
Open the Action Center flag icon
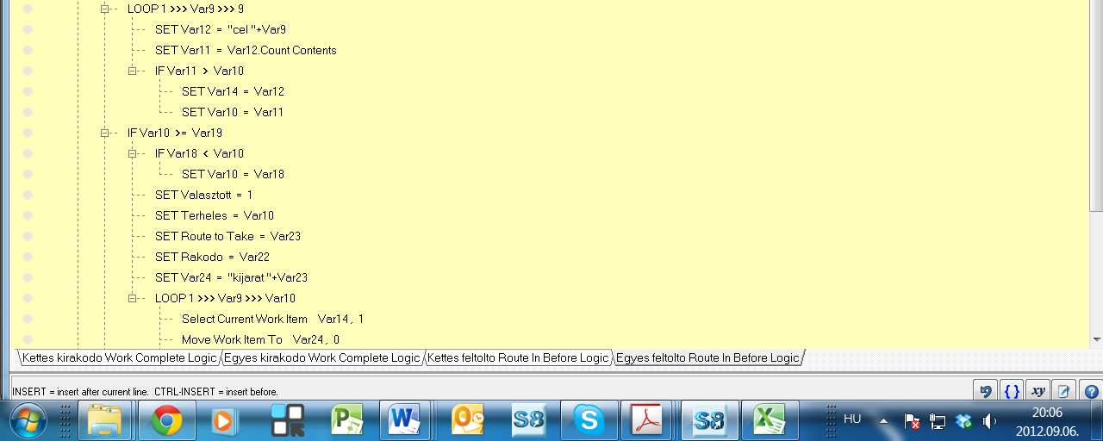[x=912, y=421]
